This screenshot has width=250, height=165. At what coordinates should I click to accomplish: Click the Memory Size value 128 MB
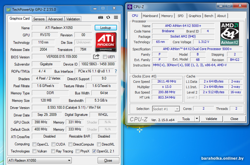pos(46,100)
